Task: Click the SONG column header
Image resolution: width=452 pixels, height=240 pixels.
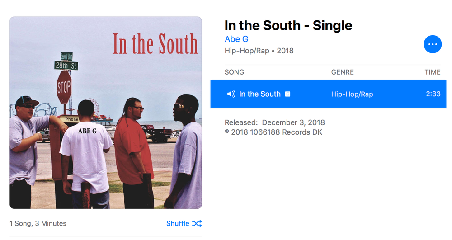Action: [x=234, y=72]
